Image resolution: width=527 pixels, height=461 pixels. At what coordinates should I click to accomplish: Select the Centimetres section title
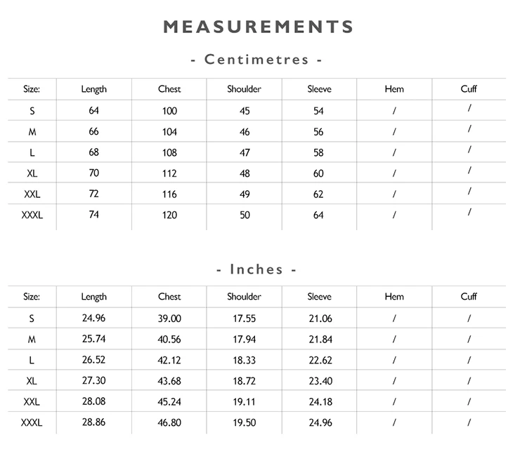(x=256, y=60)
